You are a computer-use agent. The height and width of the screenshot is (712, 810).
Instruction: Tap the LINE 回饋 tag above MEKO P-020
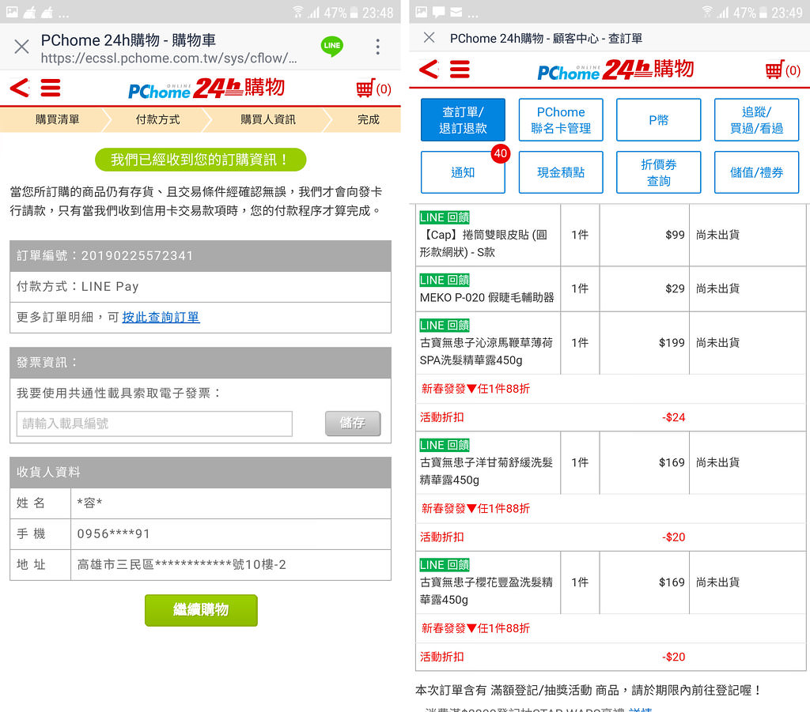445,281
